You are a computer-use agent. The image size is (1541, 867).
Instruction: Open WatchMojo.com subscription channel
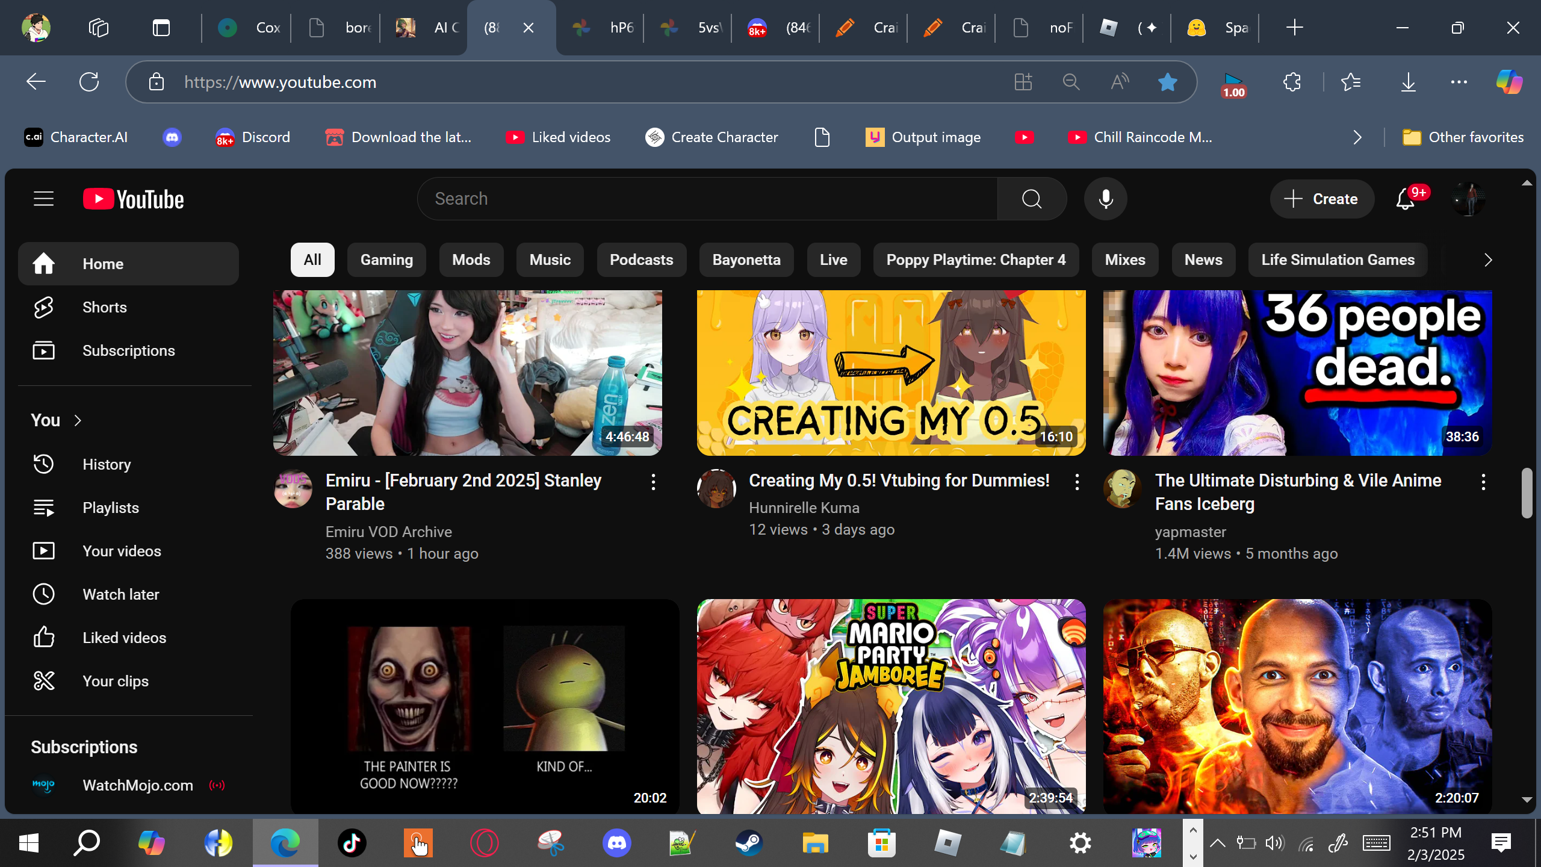pyautogui.click(x=128, y=785)
